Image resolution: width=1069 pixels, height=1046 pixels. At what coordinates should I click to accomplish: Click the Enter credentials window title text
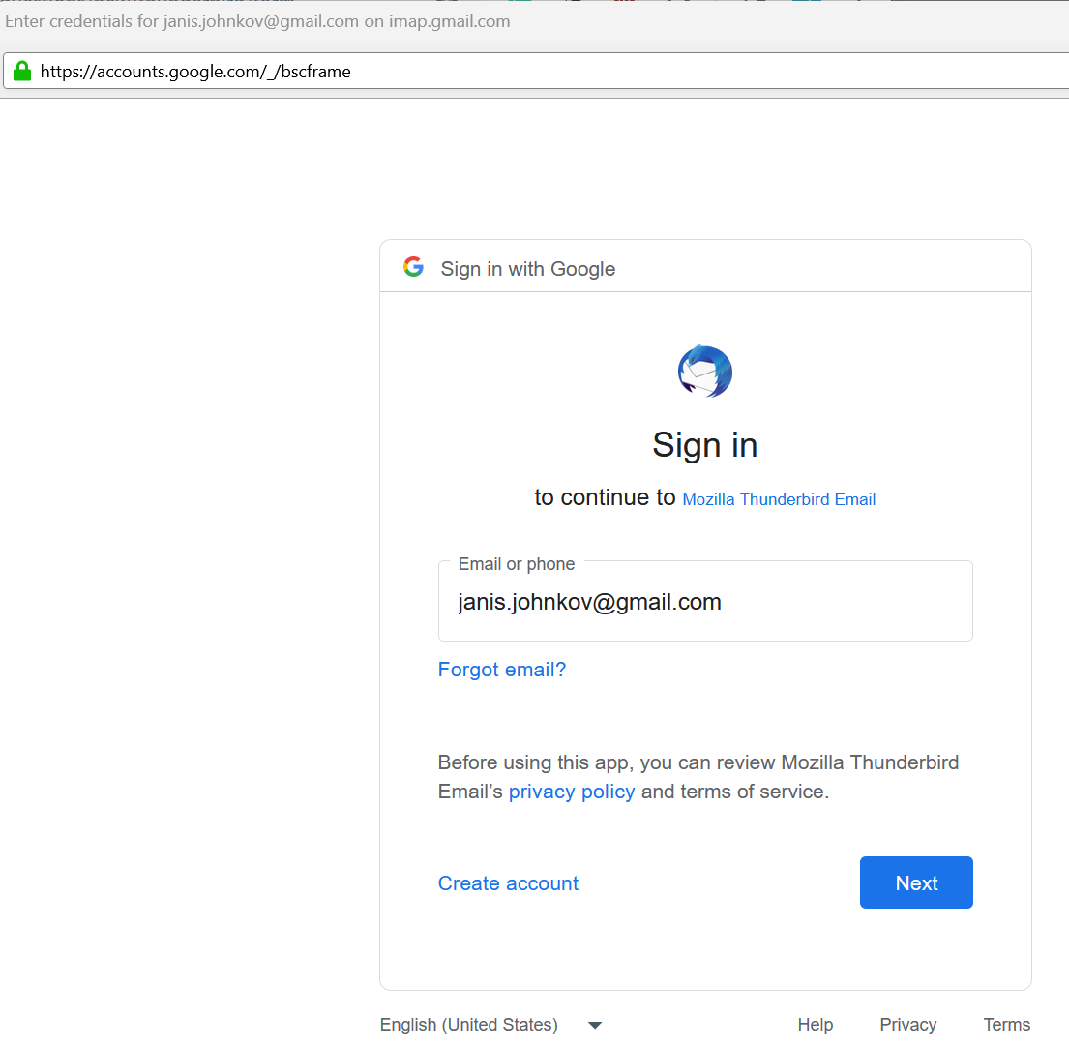tap(257, 21)
